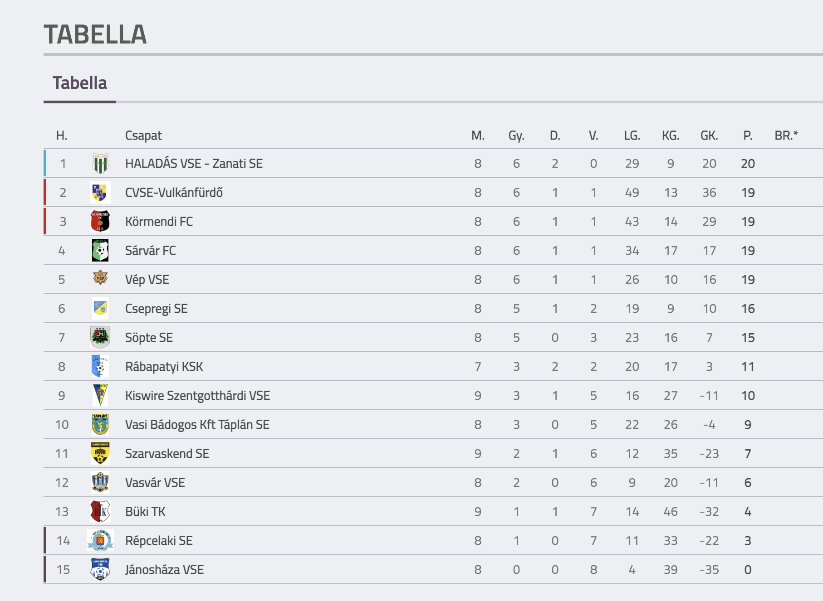This screenshot has height=601, width=823.
Task: Open Vasvár VSE team link
Action: point(155,483)
